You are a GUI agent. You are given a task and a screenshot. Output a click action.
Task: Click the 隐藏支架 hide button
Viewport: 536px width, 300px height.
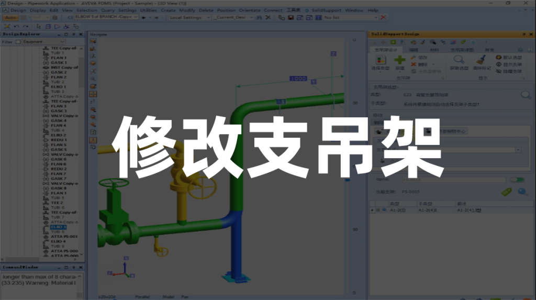[509, 71]
